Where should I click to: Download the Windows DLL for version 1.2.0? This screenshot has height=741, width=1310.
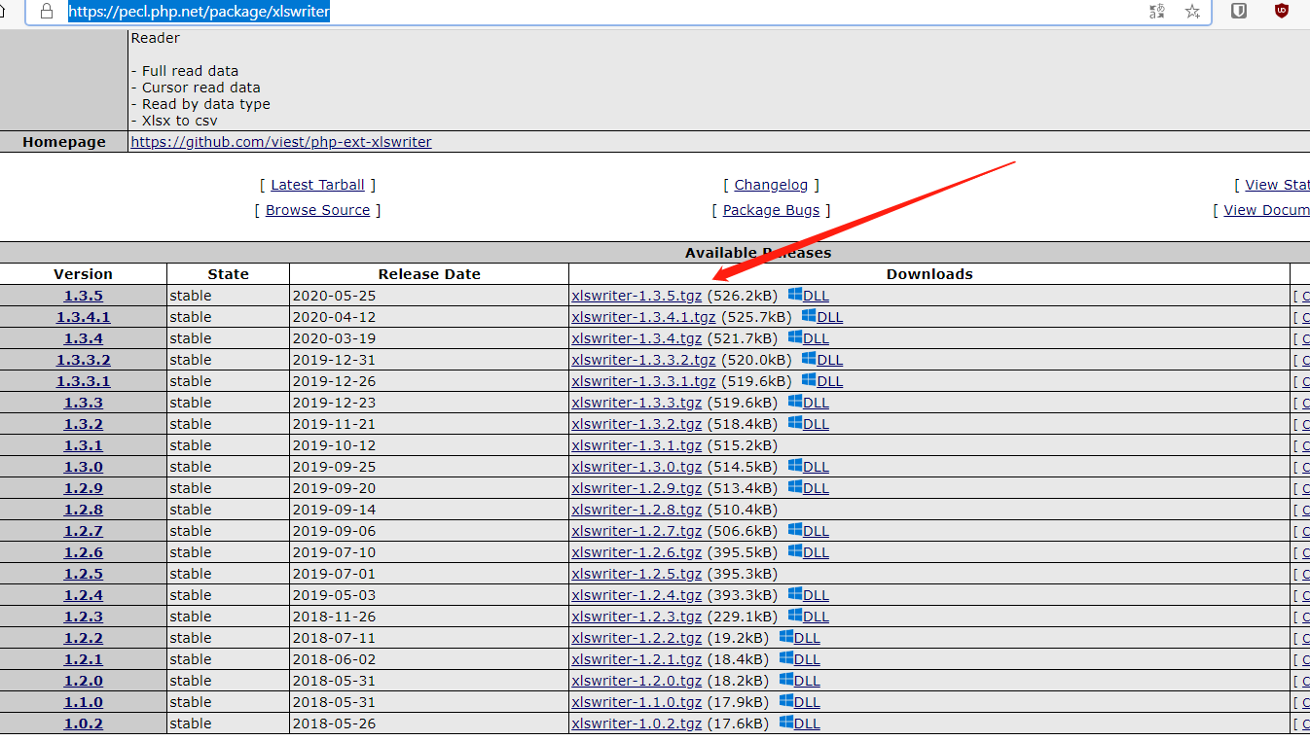(x=800, y=681)
